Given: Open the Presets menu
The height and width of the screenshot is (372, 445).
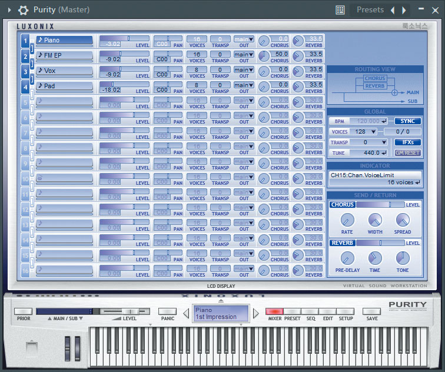Looking at the screenshot, I should click(x=370, y=10).
